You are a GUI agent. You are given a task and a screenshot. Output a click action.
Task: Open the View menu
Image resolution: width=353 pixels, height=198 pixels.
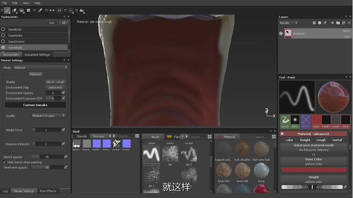[x=26, y=3]
